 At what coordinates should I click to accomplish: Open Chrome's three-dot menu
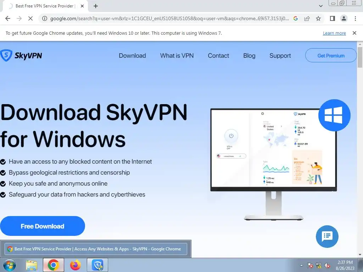[355, 18]
